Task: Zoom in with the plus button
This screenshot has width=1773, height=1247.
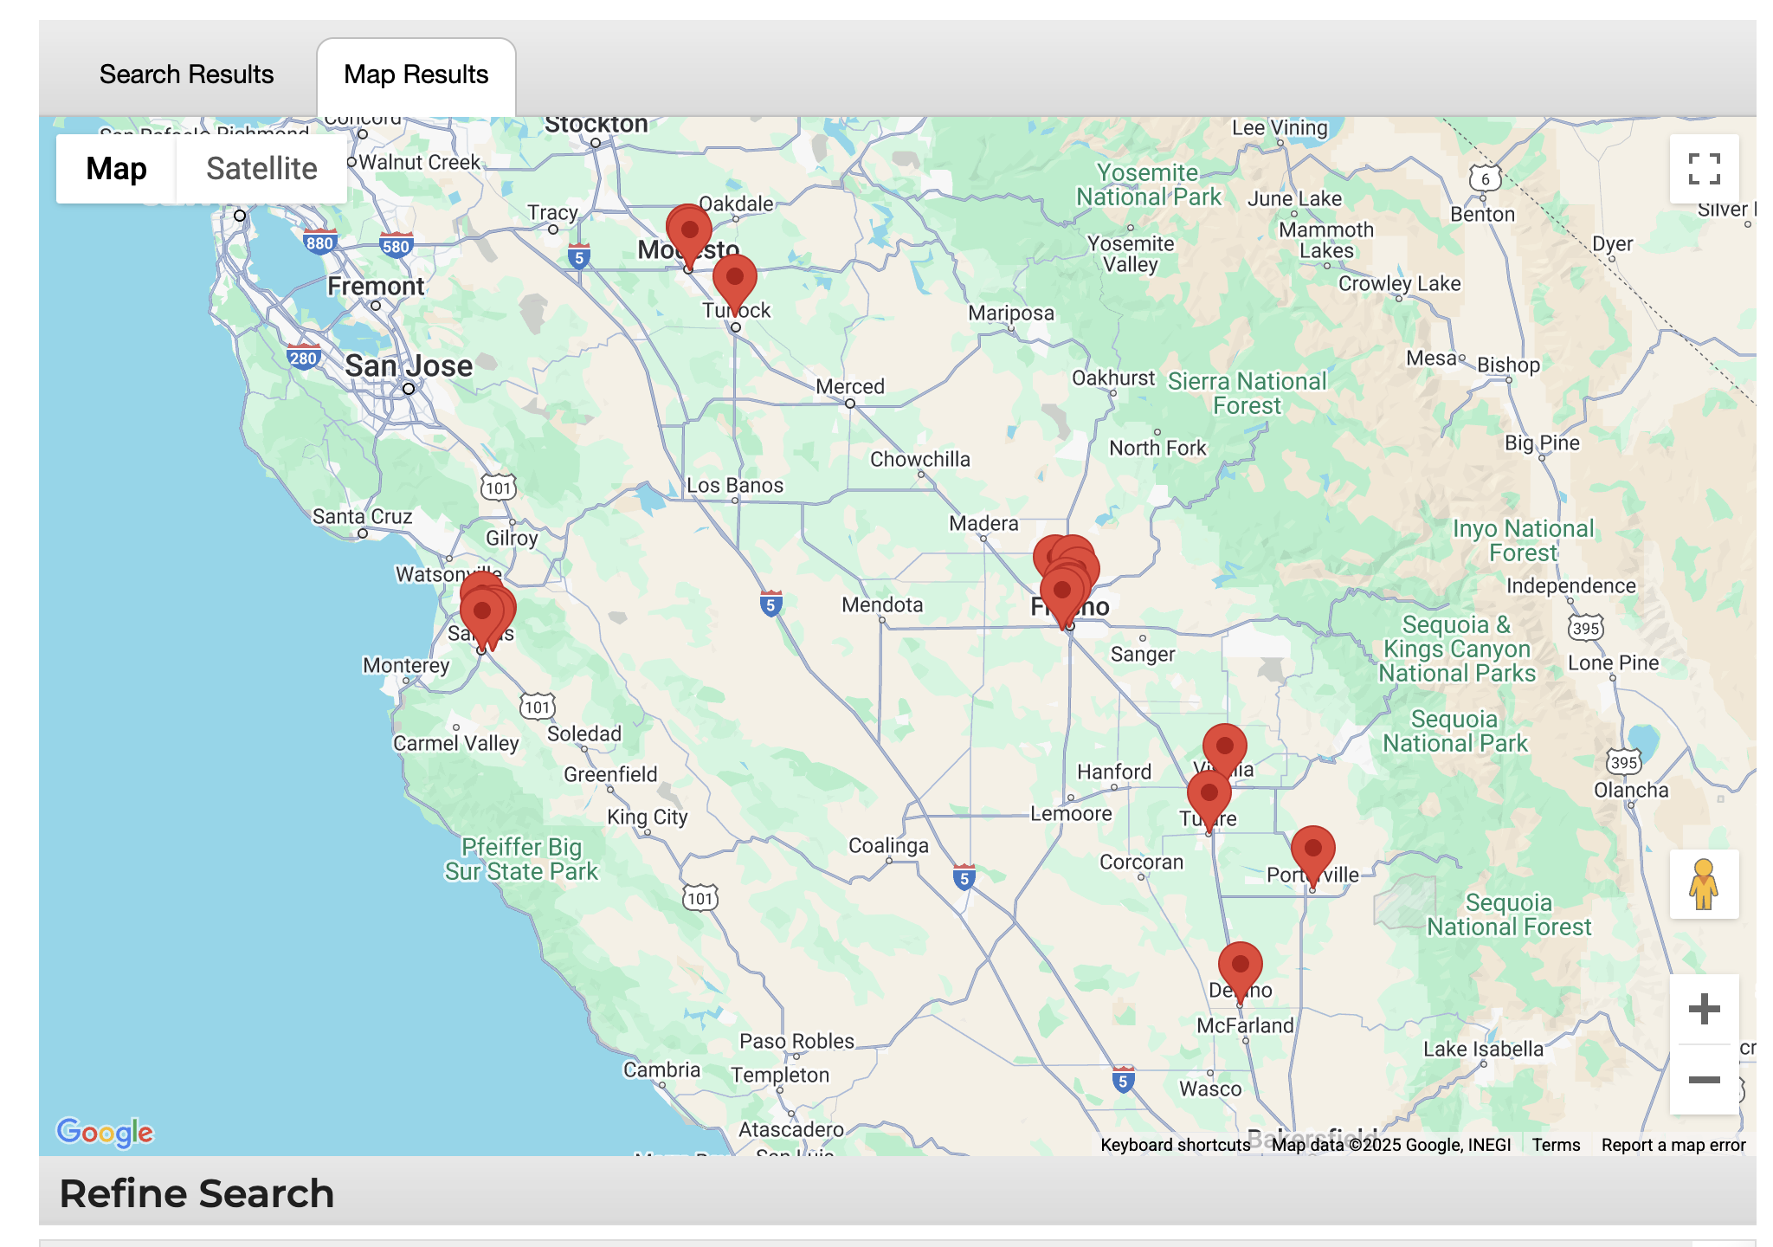Action: tap(1704, 1009)
